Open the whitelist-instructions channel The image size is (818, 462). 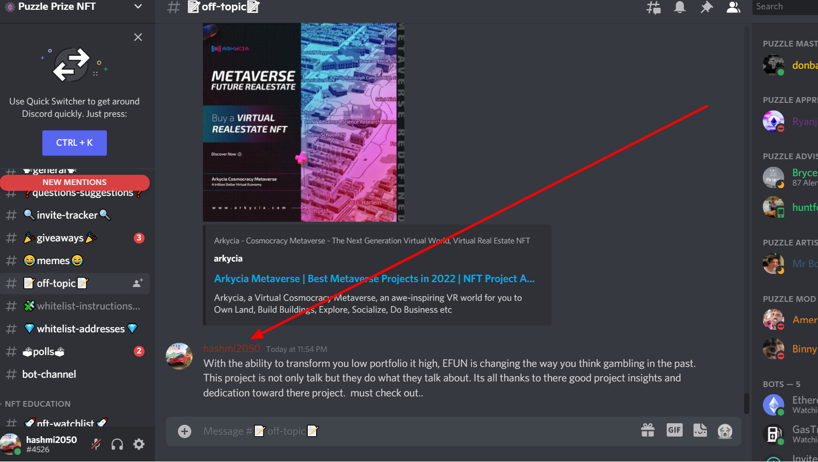point(75,306)
